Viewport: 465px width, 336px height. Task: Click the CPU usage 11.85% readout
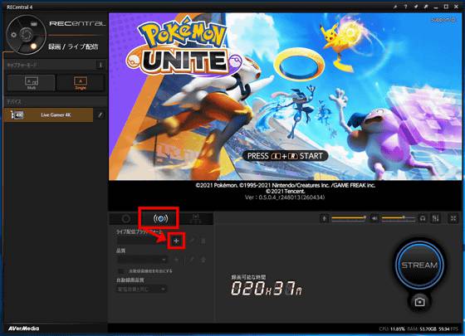(392, 329)
